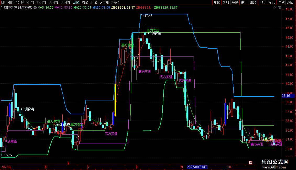
Task: Click the MA60: 38.59 indicator label
Action: (x=101, y=8)
